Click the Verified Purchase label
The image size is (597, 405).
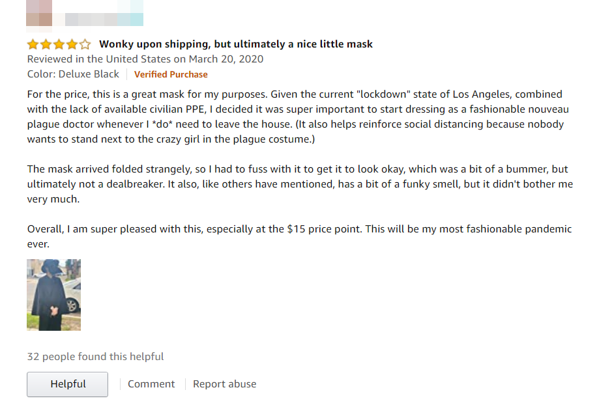pyautogui.click(x=171, y=74)
